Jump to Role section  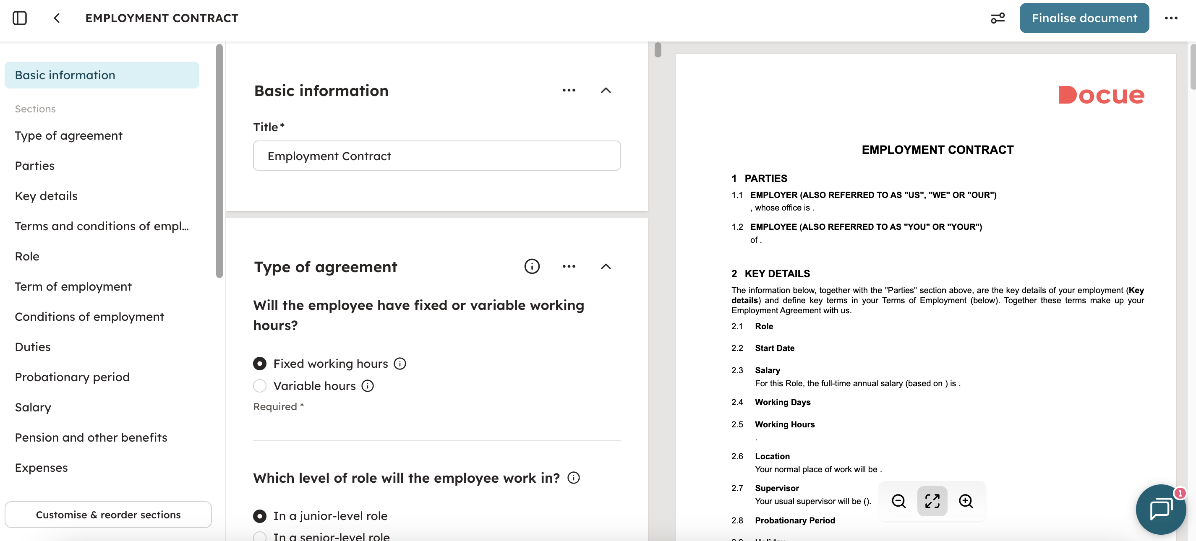point(27,256)
